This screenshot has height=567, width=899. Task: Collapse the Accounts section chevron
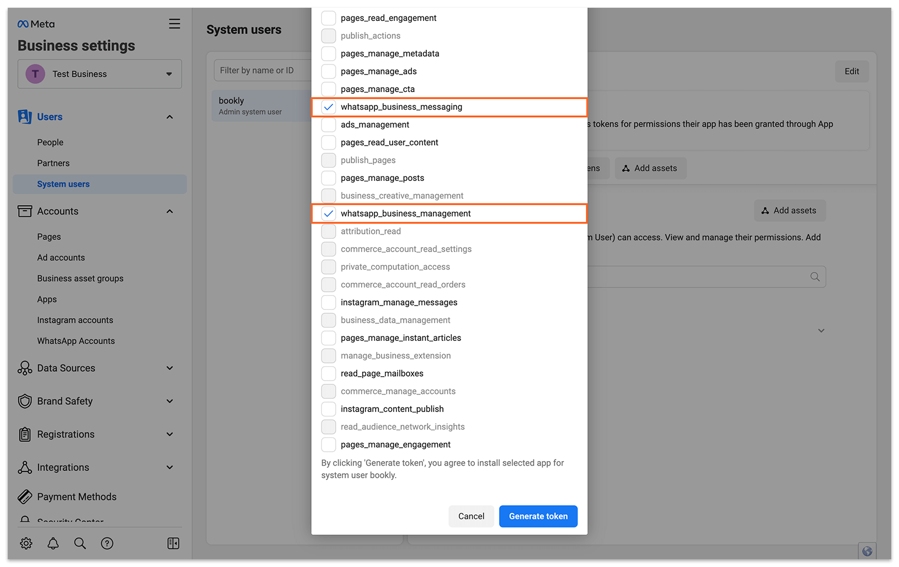pos(170,211)
